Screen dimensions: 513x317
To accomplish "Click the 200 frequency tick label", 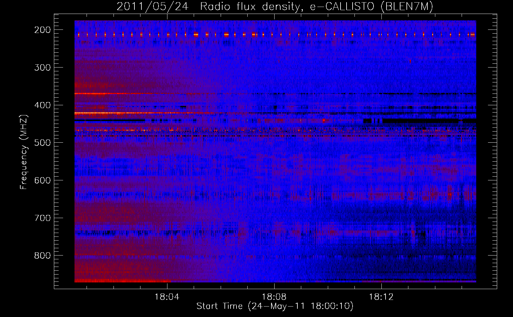I will [42, 30].
